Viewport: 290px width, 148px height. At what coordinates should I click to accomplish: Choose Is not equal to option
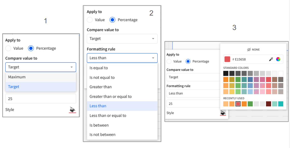(x=102, y=77)
